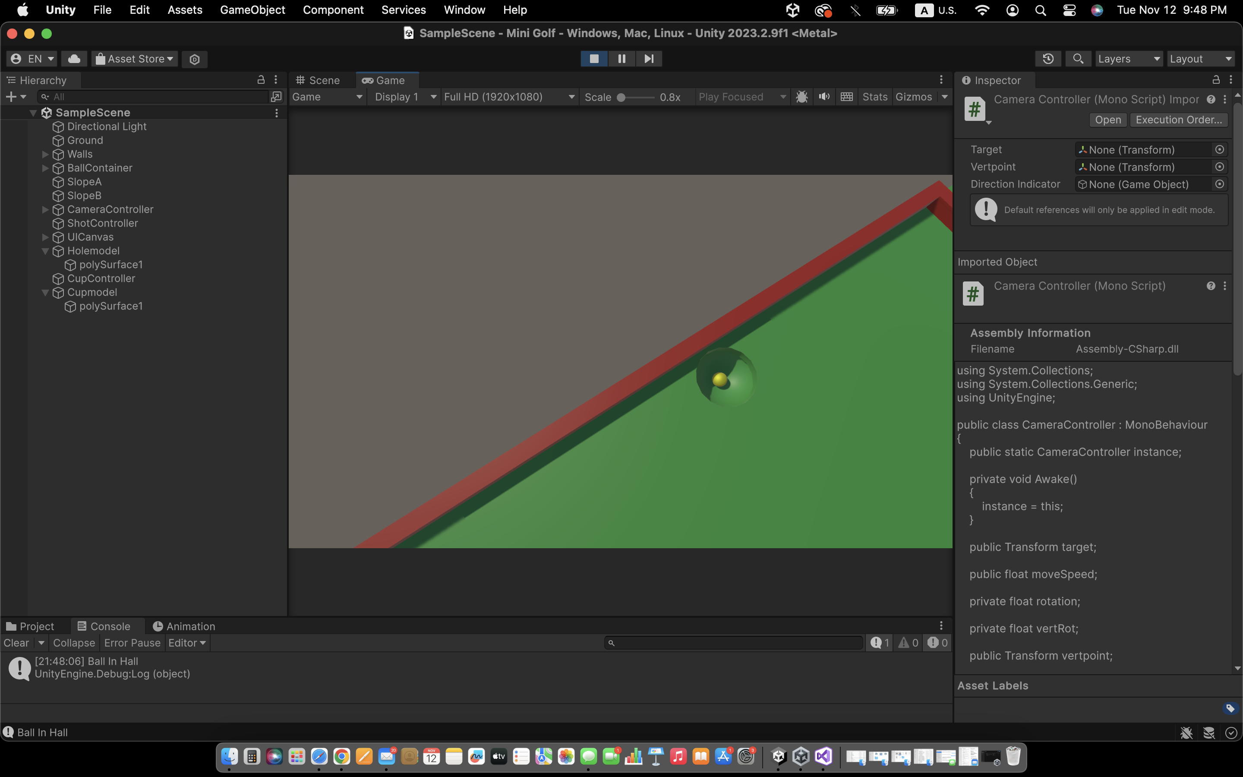Open Inspector panel options menu
The height and width of the screenshot is (777, 1243).
click(1230, 80)
